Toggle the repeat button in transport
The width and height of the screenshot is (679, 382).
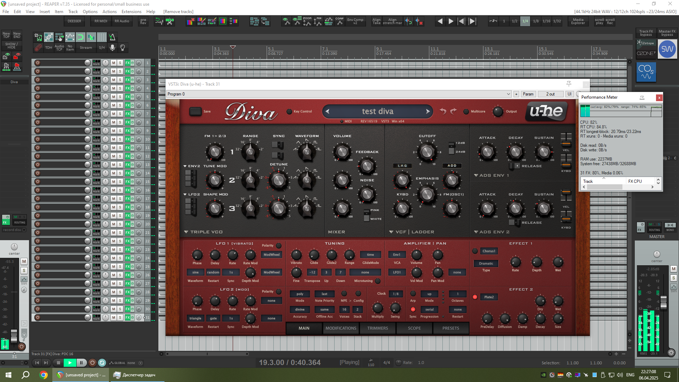[x=102, y=363]
